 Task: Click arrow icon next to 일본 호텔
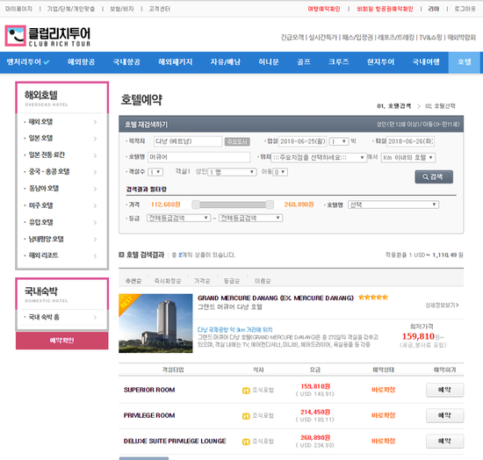click(95, 139)
